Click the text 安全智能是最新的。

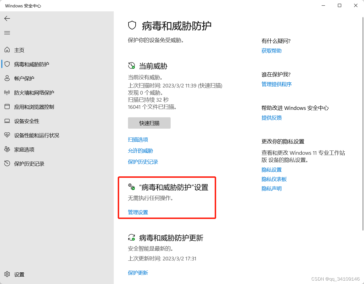pyautogui.click(x=150, y=248)
